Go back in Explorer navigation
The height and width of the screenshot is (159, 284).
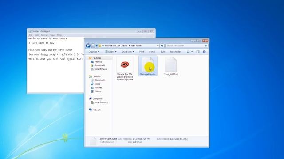pos(88,46)
